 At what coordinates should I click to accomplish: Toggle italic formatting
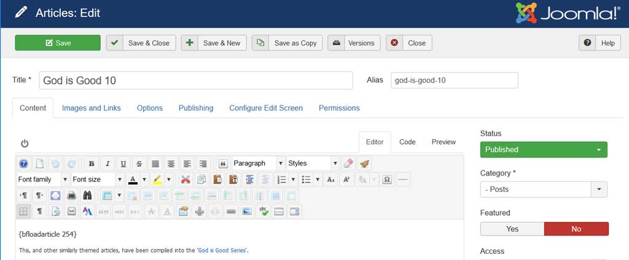coord(107,164)
